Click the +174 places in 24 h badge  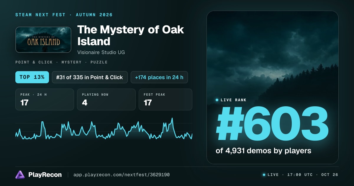[159, 77]
